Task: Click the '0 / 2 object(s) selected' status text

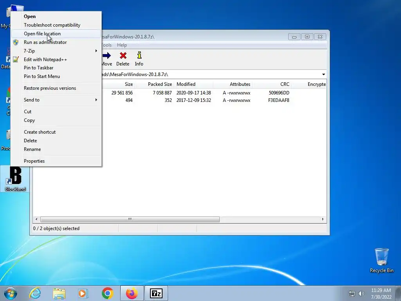Action: pos(56,228)
